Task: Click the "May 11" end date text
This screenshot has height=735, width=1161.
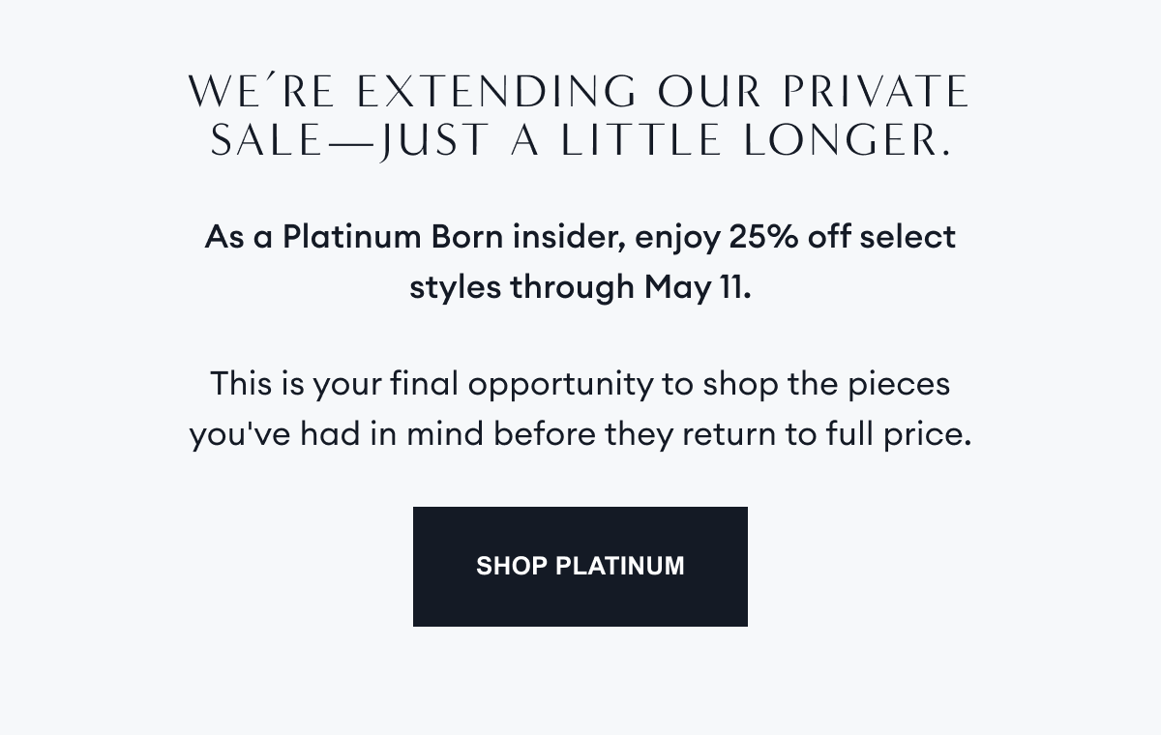Action: tap(695, 287)
